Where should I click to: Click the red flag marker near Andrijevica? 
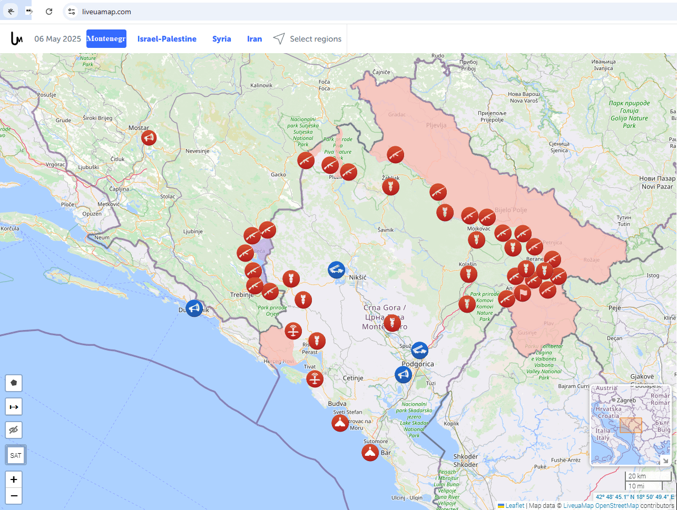tap(522, 293)
